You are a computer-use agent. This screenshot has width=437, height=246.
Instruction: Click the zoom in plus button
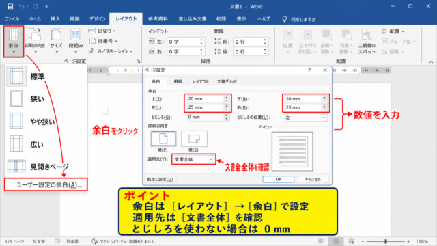click(408, 241)
